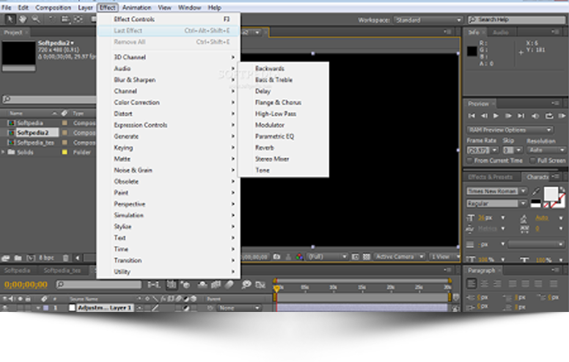This screenshot has width=569, height=362.
Task: Open Parent None dropdown for Layer 1
Action: pos(239,308)
